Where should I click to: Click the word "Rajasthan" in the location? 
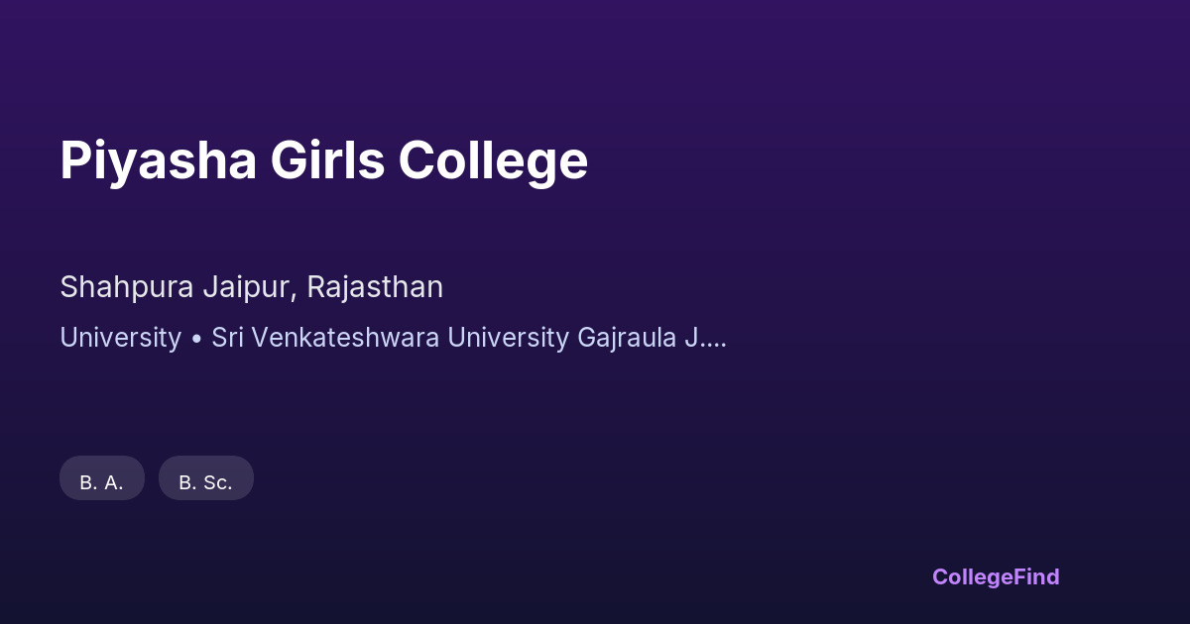click(x=375, y=287)
